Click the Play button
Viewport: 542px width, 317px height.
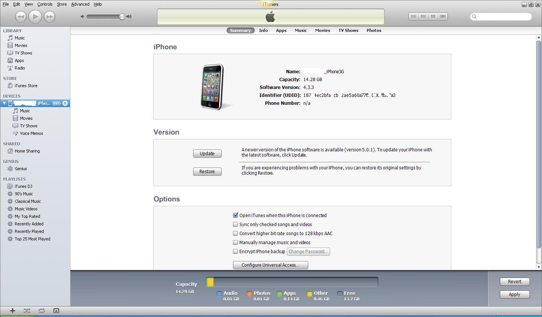(35, 17)
